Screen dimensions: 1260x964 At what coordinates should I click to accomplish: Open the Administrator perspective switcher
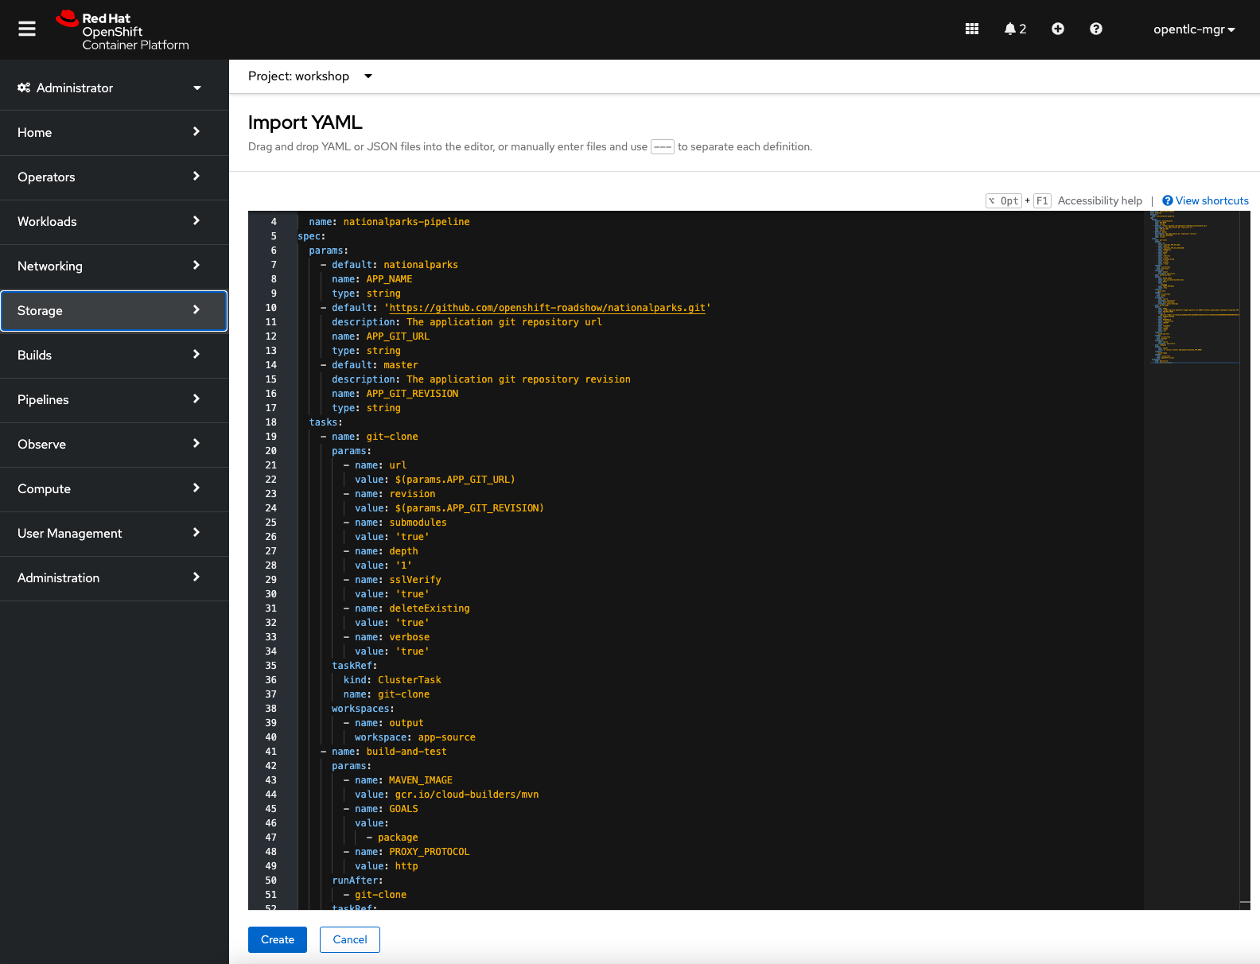point(115,87)
